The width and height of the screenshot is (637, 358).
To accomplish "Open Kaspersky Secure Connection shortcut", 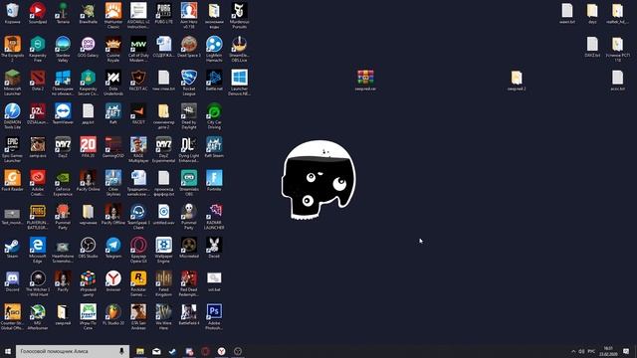I will coord(88,83).
